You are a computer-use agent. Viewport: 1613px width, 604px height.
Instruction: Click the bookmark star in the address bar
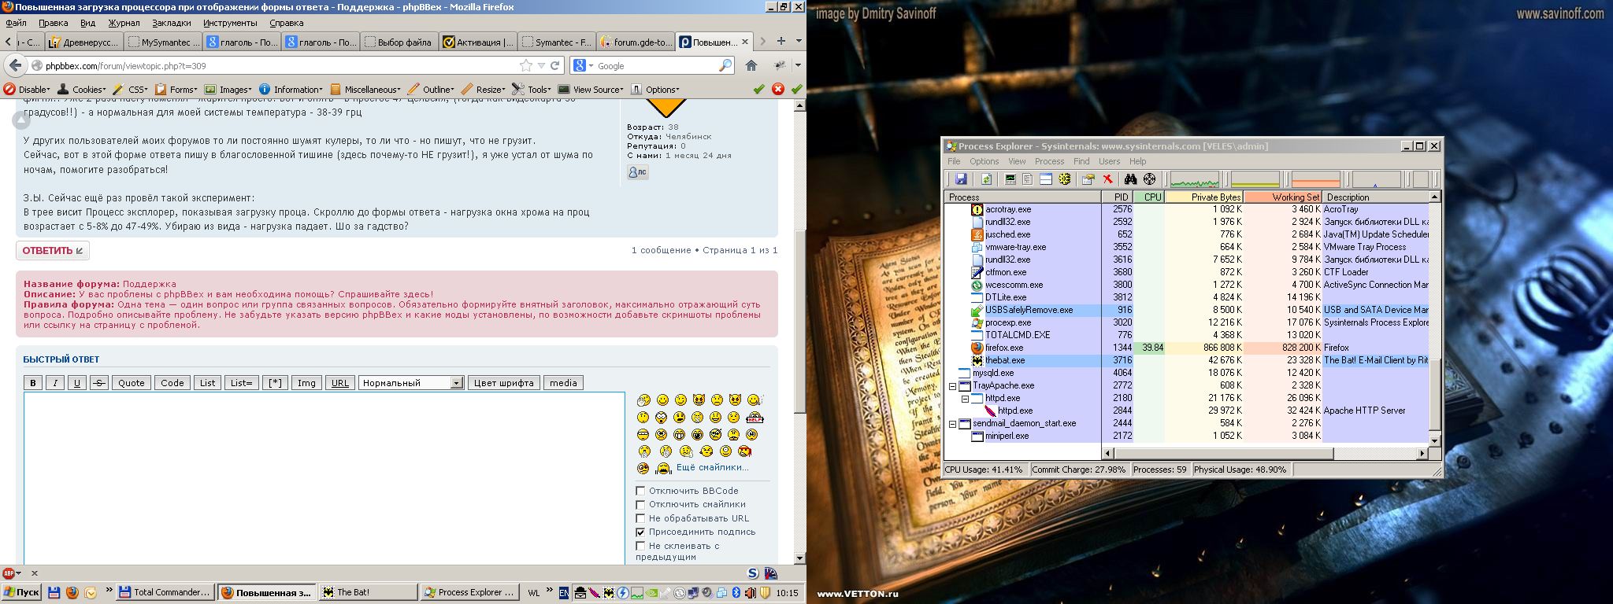click(x=525, y=65)
